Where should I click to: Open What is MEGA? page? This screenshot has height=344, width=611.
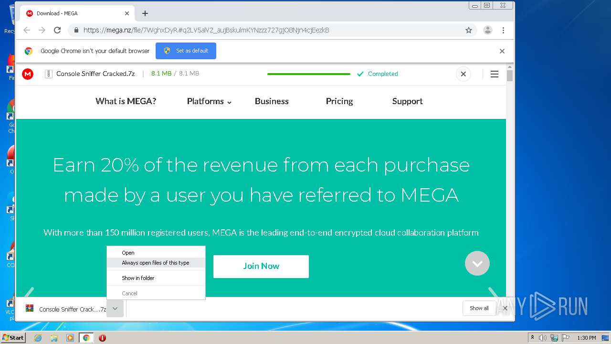126,101
